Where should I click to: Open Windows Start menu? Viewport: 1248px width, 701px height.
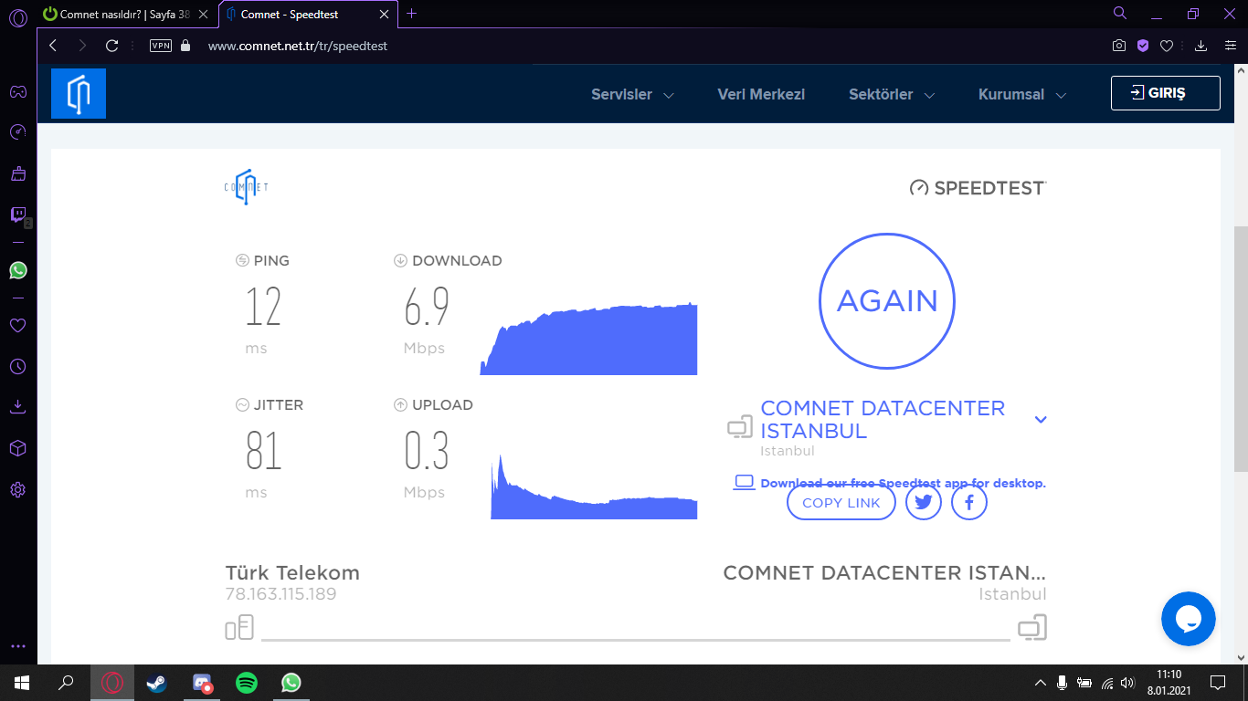pyautogui.click(x=22, y=683)
